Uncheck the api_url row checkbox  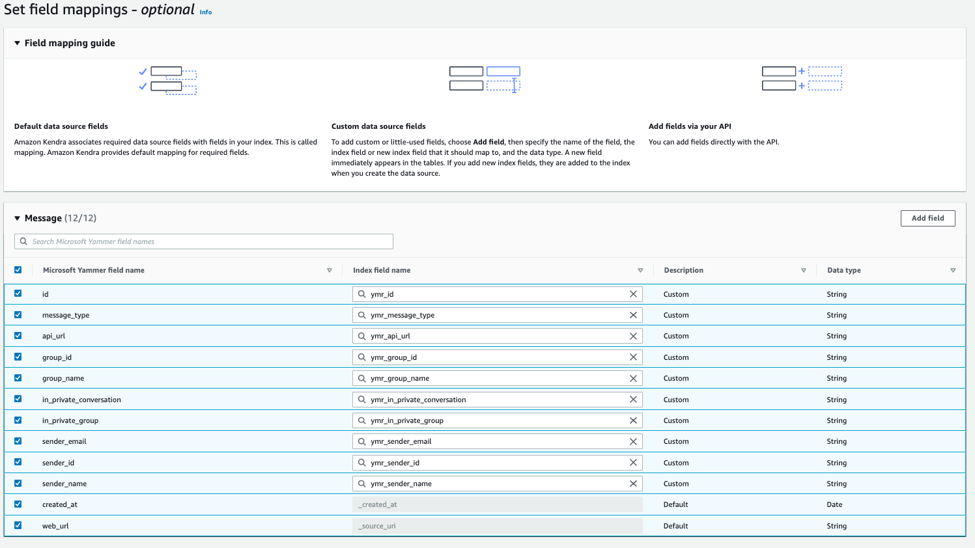click(x=18, y=336)
